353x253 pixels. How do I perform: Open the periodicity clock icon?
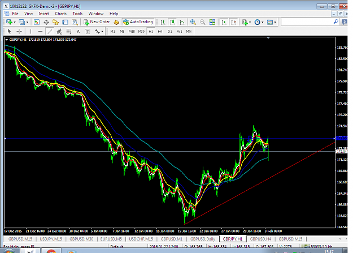[257, 22]
